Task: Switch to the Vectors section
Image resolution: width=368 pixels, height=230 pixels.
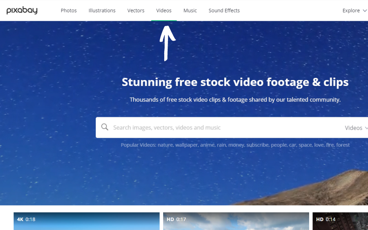Action: (136, 10)
